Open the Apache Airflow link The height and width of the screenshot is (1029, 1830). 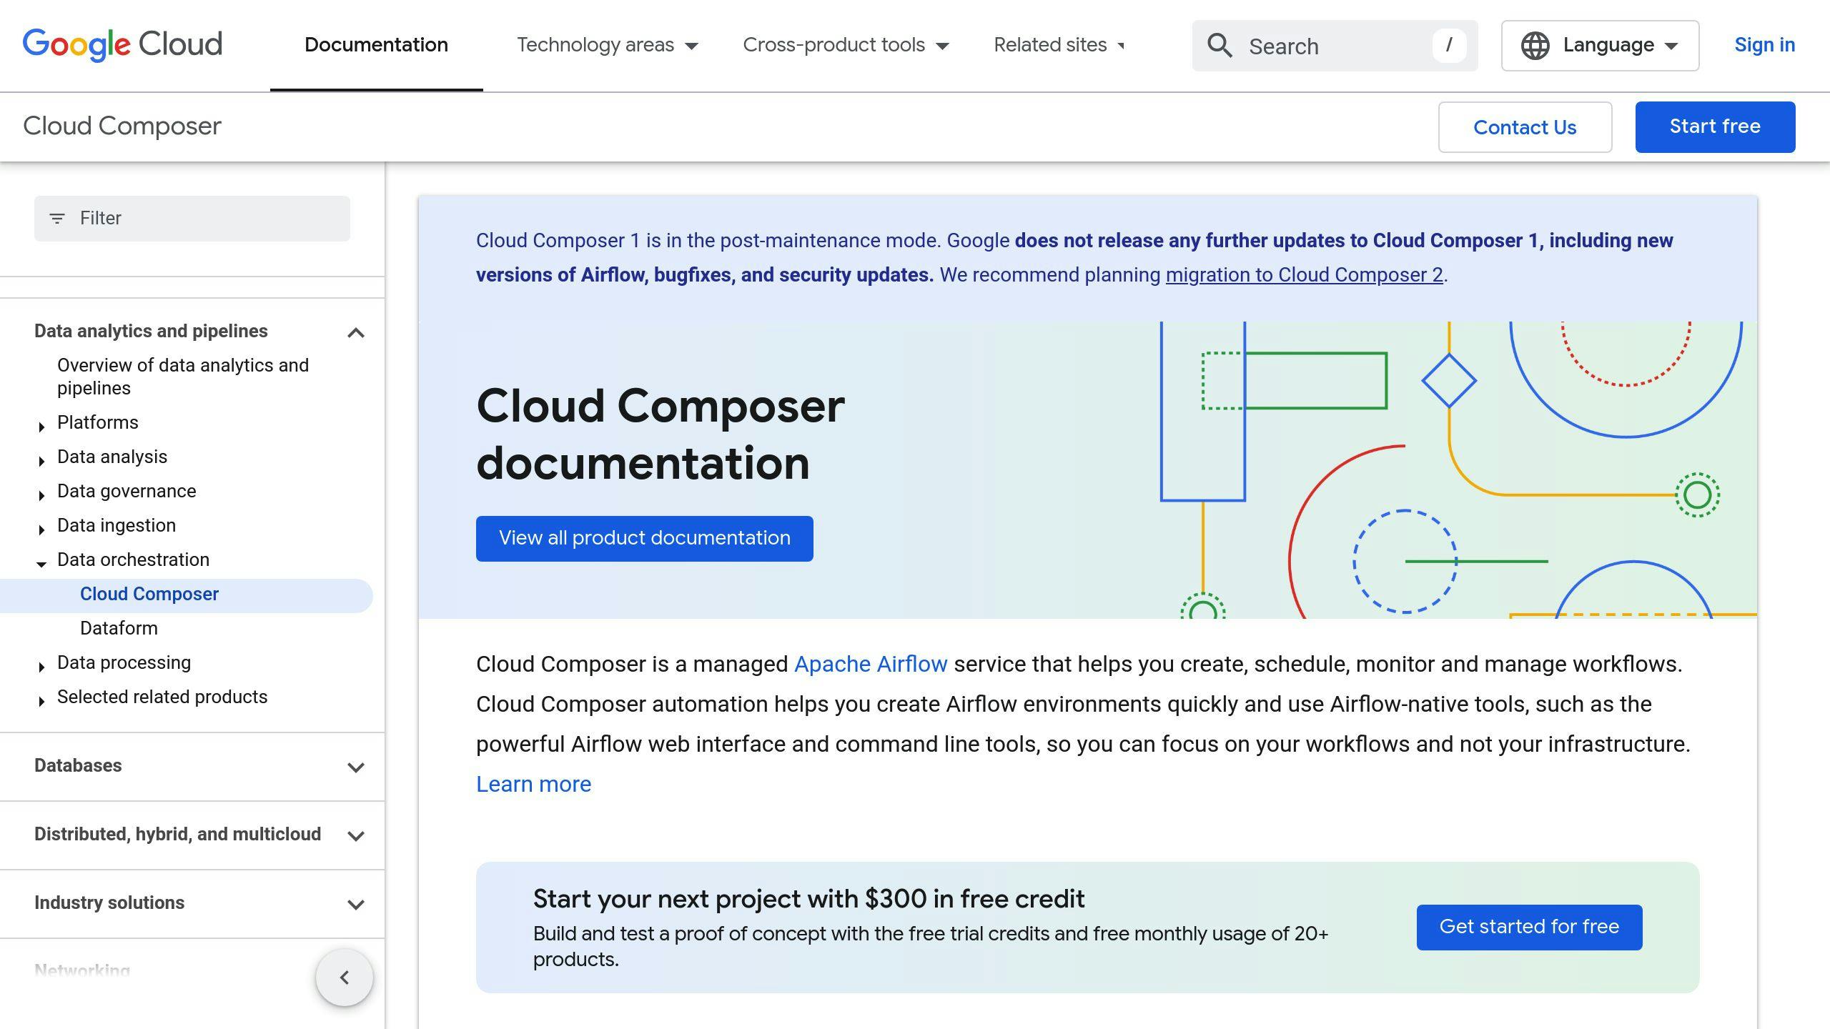click(x=871, y=664)
